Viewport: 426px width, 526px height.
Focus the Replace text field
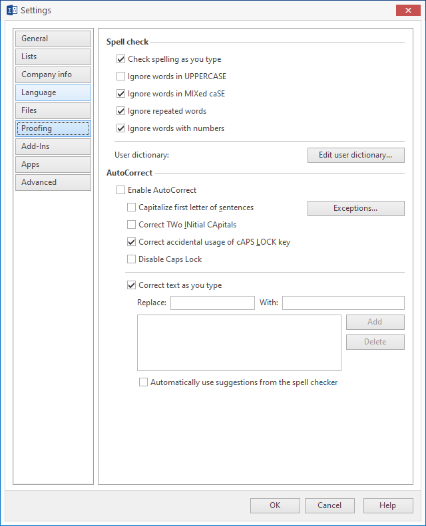[x=212, y=303]
